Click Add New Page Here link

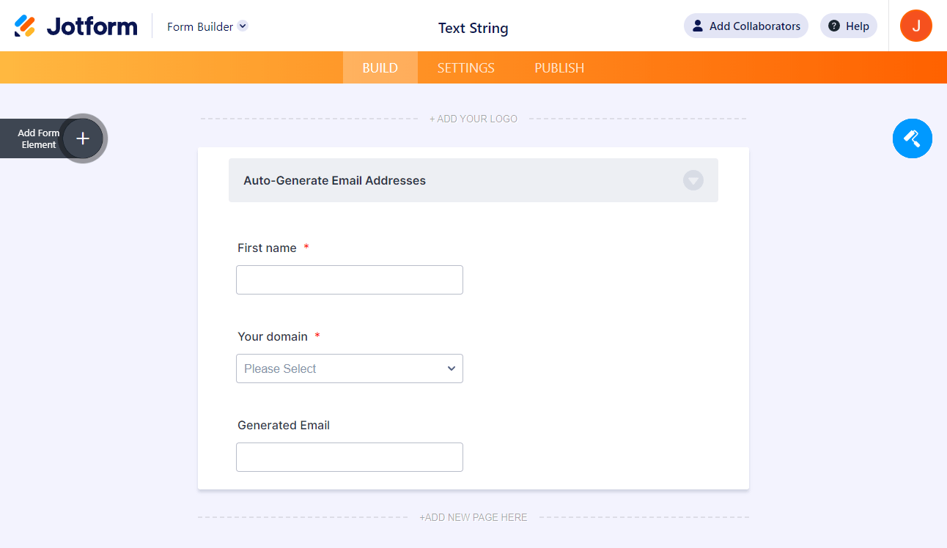(x=473, y=517)
